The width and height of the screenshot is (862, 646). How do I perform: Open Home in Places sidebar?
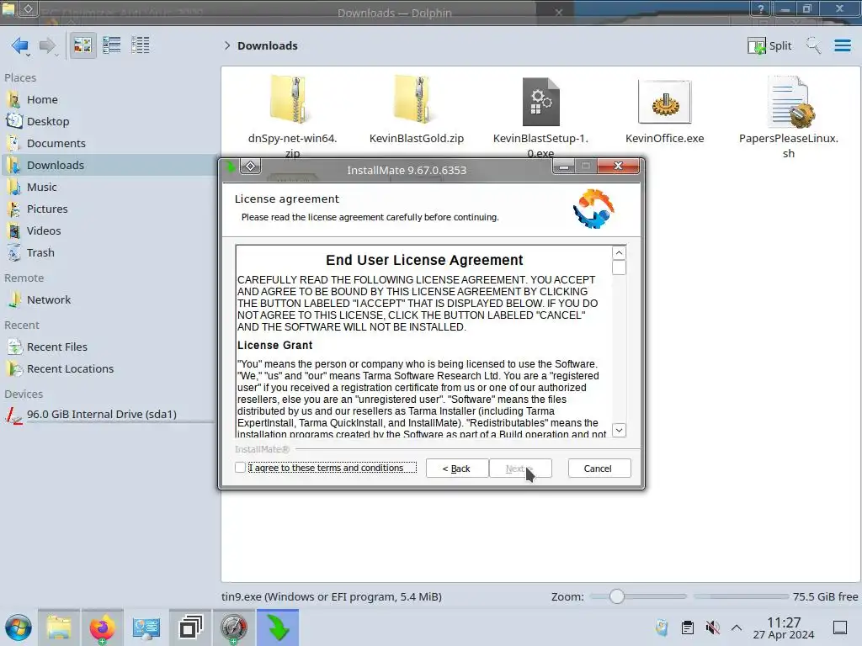[109, 99]
